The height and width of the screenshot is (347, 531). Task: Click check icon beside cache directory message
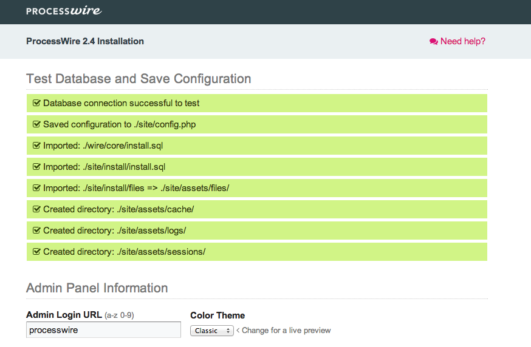[x=36, y=209]
